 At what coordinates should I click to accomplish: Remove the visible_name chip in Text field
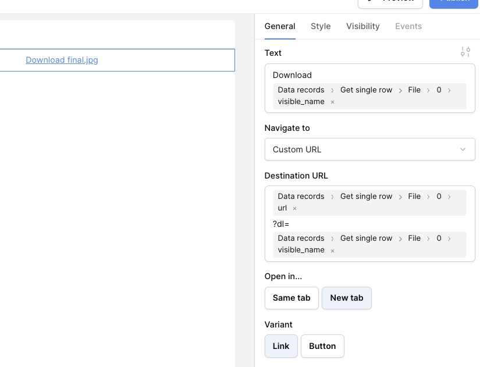[x=332, y=102]
